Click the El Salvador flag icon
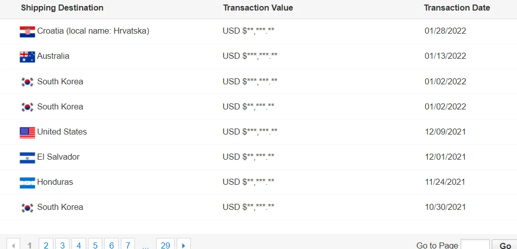Viewport: 517px width, 249px height. [x=27, y=157]
